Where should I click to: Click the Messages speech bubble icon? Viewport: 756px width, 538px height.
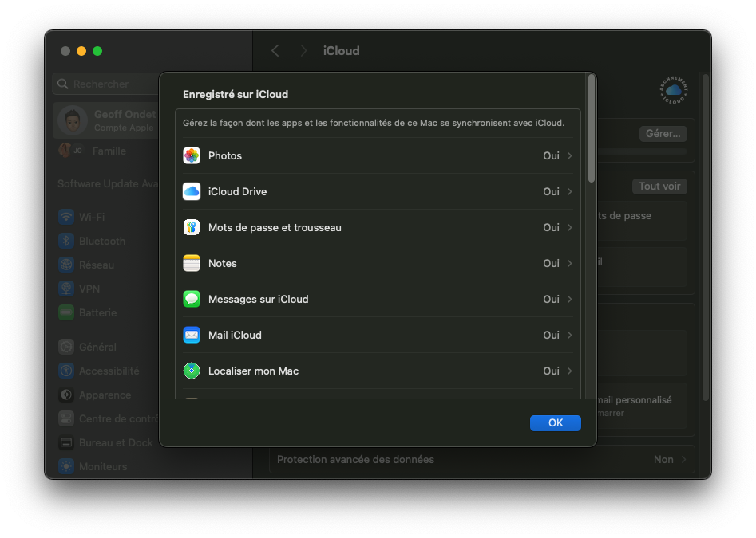(x=192, y=299)
